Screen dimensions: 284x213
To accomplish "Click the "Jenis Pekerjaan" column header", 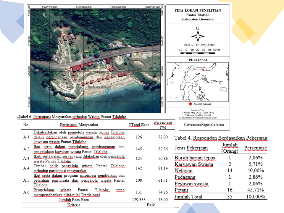I will coord(191,148).
